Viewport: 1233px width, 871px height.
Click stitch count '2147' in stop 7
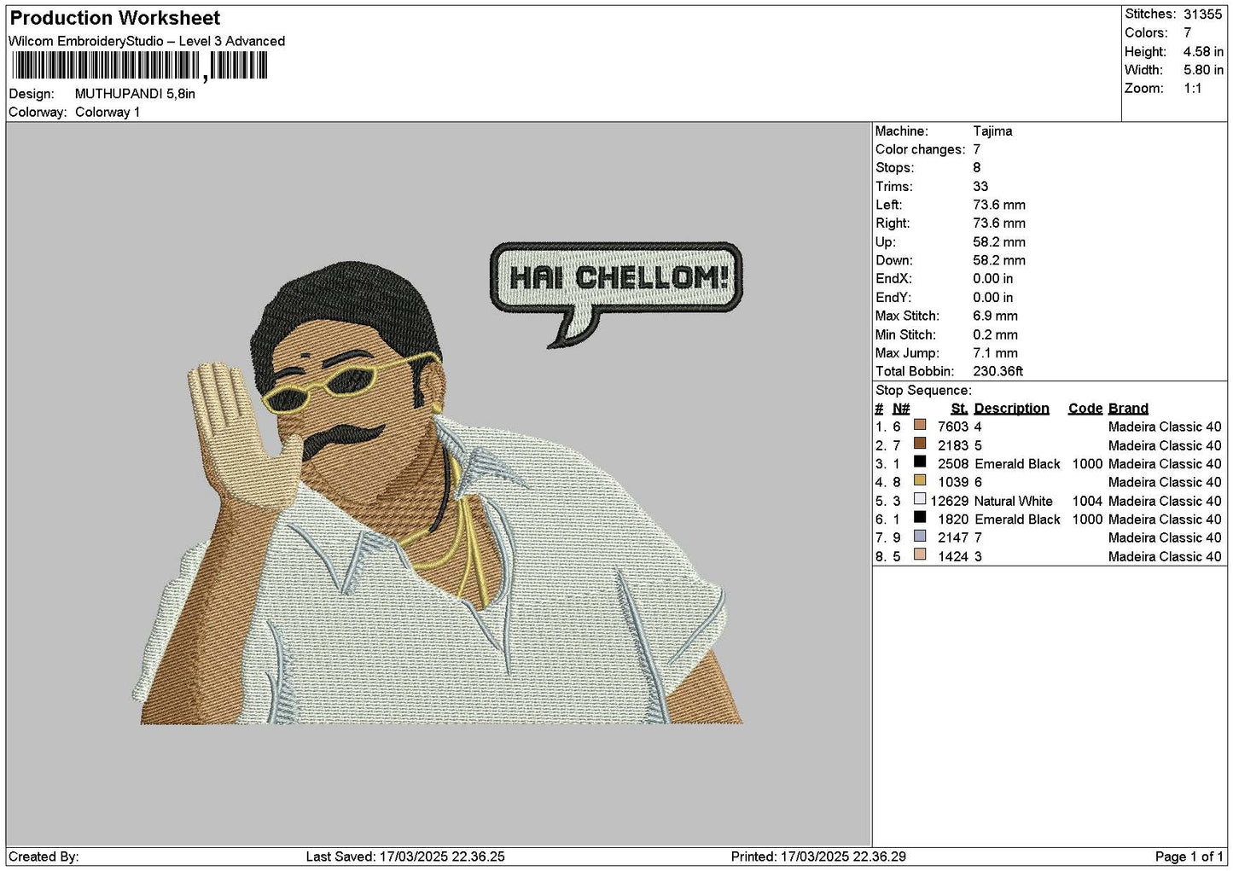(952, 537)
